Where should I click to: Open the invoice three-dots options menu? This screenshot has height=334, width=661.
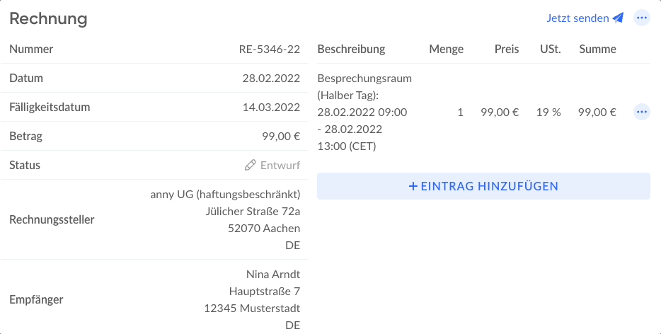pyautogui.click(x=642, y=18)
